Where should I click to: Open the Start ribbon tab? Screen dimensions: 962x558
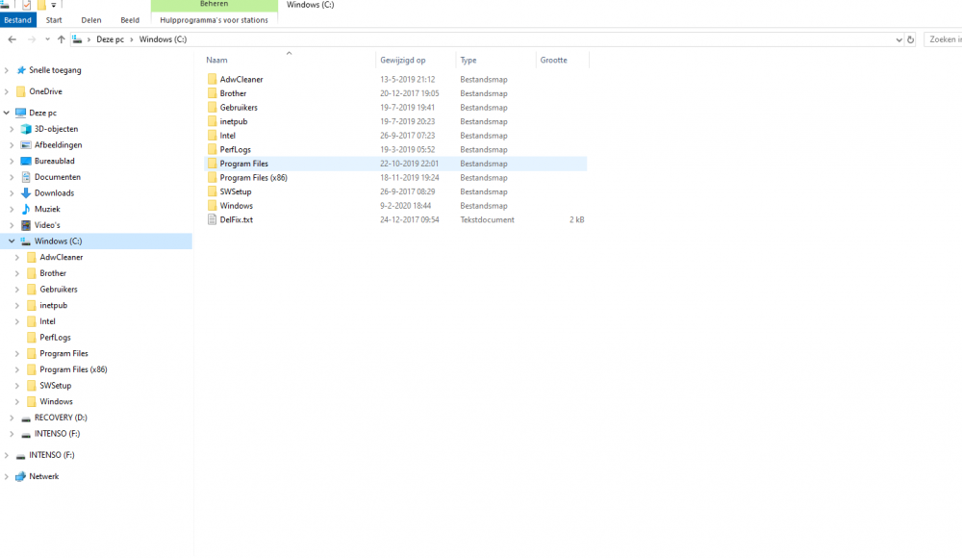54,19
